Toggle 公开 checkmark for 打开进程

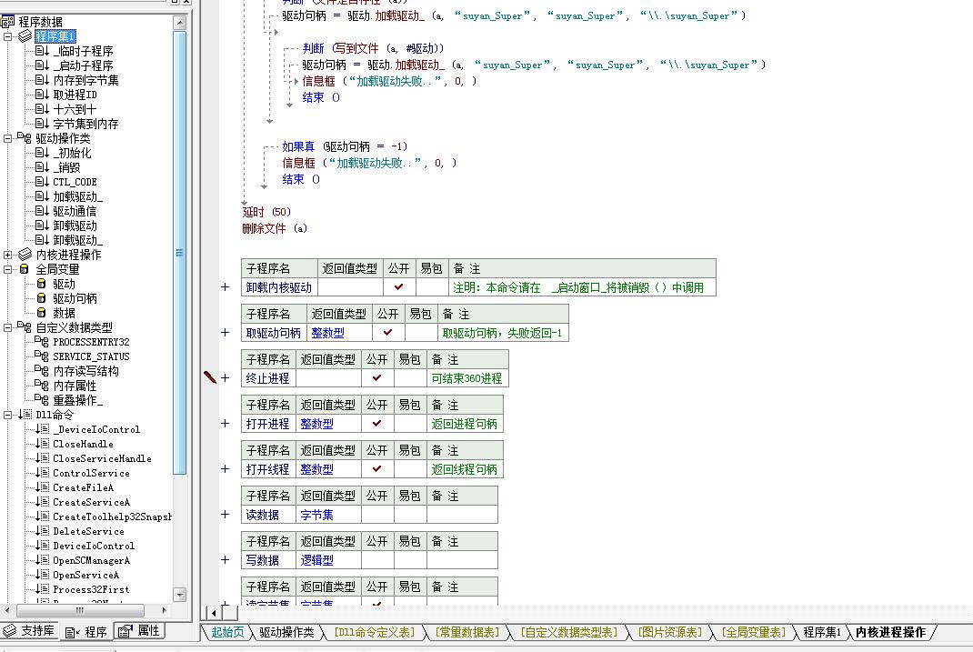point(377,423)
